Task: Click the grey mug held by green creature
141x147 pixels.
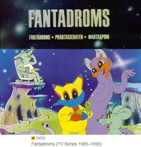Action: click(x=28, y=70)
